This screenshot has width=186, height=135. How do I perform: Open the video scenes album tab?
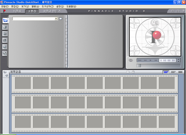[x=5, y=21]
